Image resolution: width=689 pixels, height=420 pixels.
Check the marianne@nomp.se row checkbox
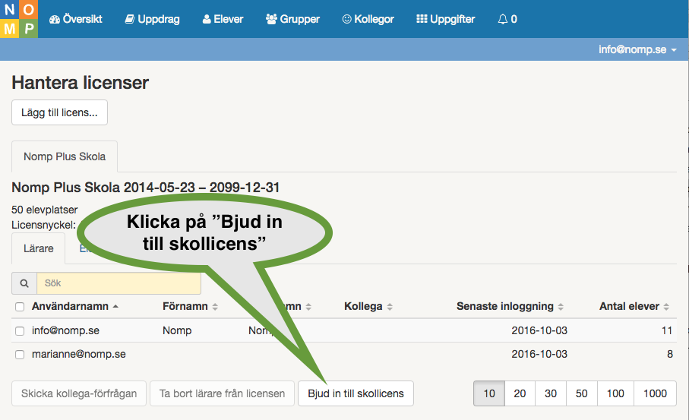20,355
